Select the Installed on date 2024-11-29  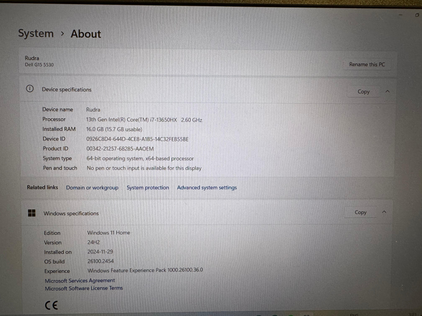(100, 252)
